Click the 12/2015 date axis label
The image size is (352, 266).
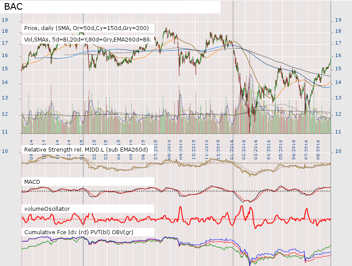coord(219,150)
